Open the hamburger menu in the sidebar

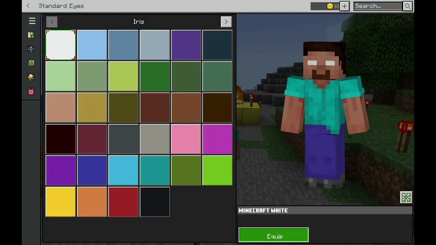coord(32,21)
